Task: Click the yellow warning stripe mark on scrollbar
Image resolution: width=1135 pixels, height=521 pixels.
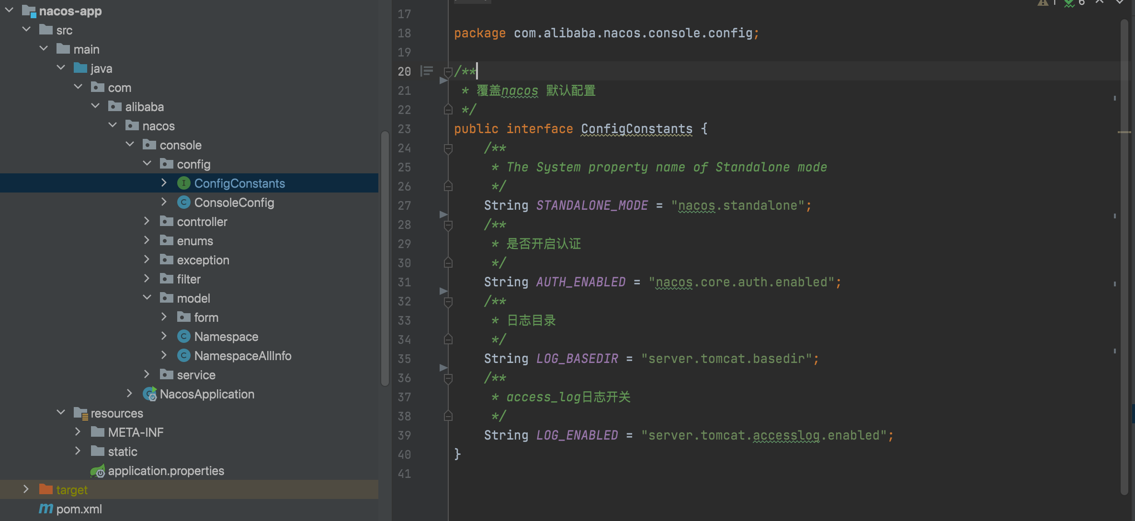Action: [x=1124, y=132]
